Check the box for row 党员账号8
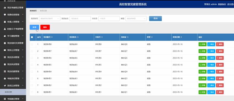Image resolution: width=234 pixels, height=101 pixels. tap(32, 44)
